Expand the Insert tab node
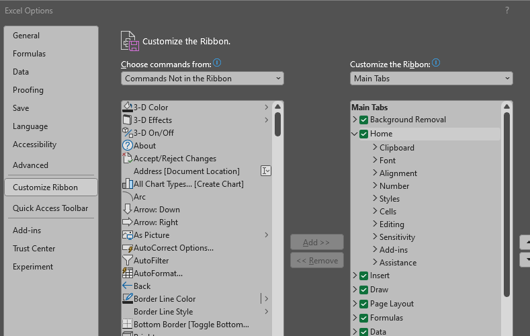 click(355, 276)
